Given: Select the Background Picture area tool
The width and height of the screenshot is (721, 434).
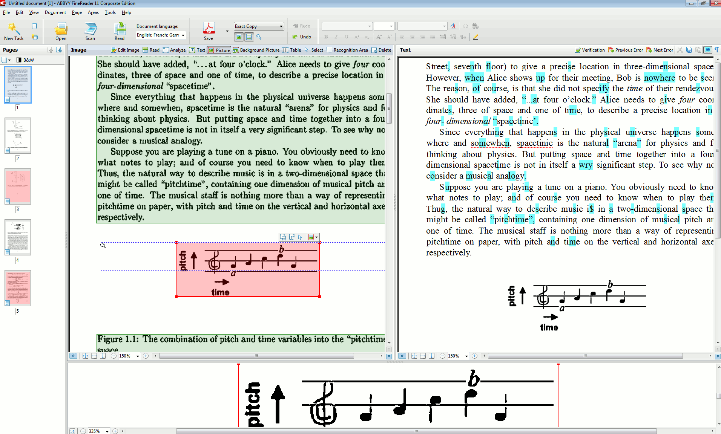Looking at the screenshot, I should (256, 50).
